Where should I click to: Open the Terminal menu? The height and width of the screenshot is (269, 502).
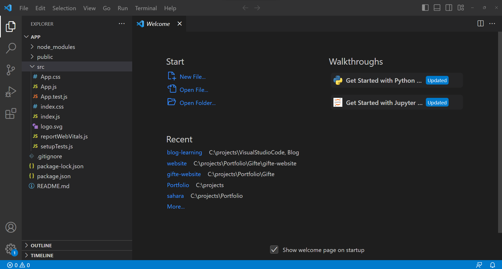[x=146, y=8]
